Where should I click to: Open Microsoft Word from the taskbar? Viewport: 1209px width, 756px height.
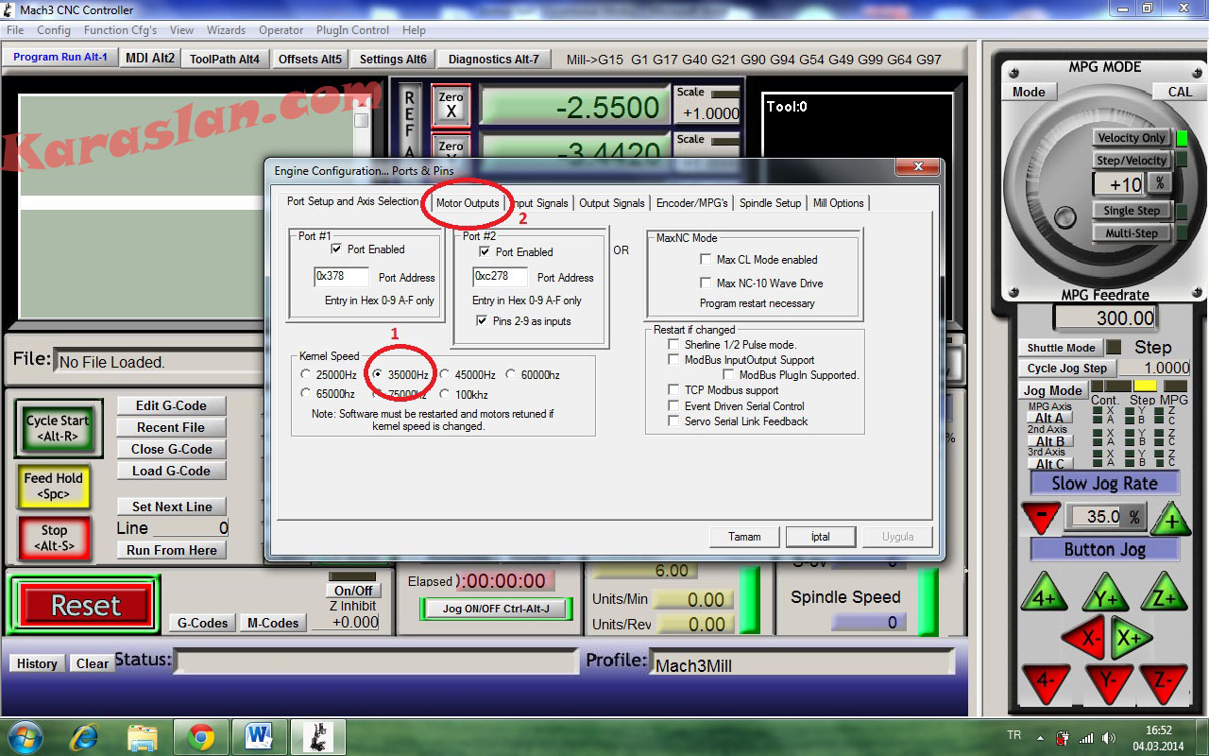tap(258, 736)
